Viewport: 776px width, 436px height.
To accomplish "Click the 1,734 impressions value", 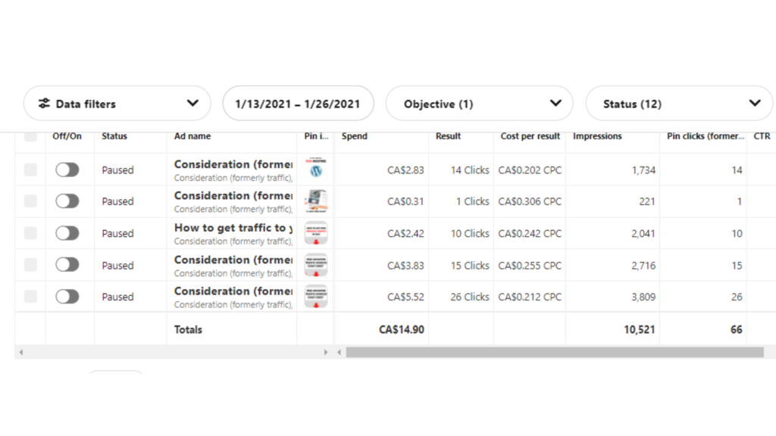I will 643,170.
